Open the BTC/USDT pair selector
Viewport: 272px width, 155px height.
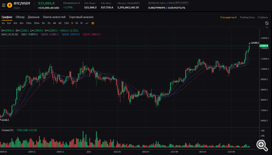(x=22, y=3)
